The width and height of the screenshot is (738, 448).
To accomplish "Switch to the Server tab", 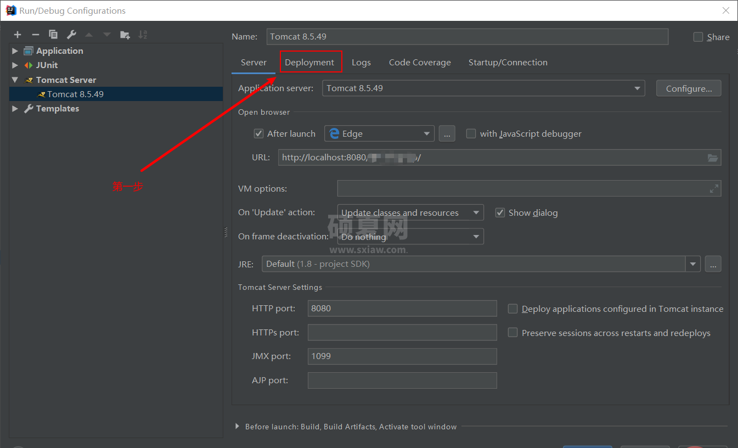I will click(x=253, y=62).
